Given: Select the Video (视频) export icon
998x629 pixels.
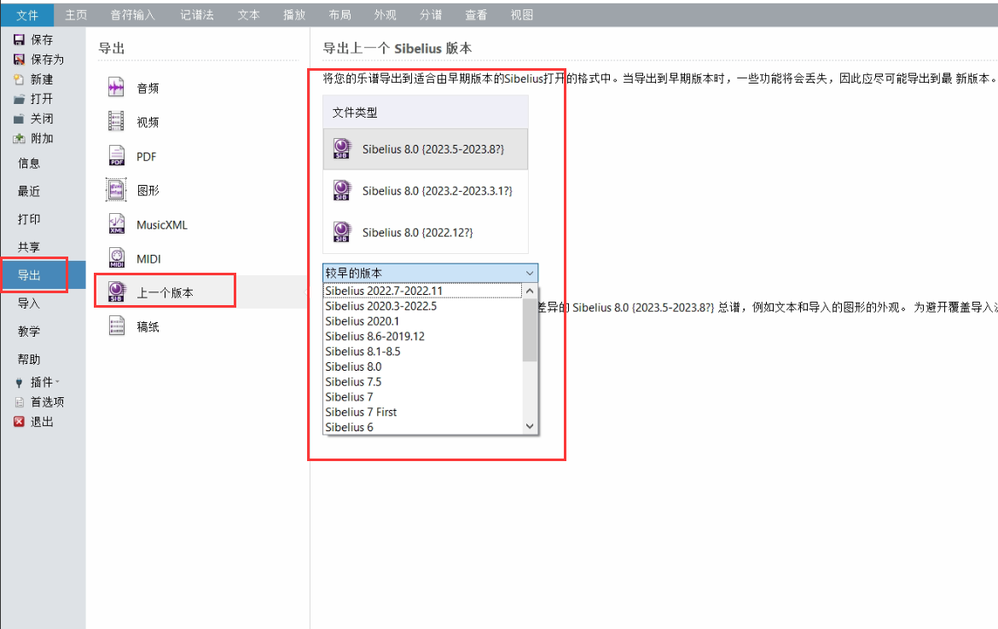Looking at the screenshot, I should 116,122.
